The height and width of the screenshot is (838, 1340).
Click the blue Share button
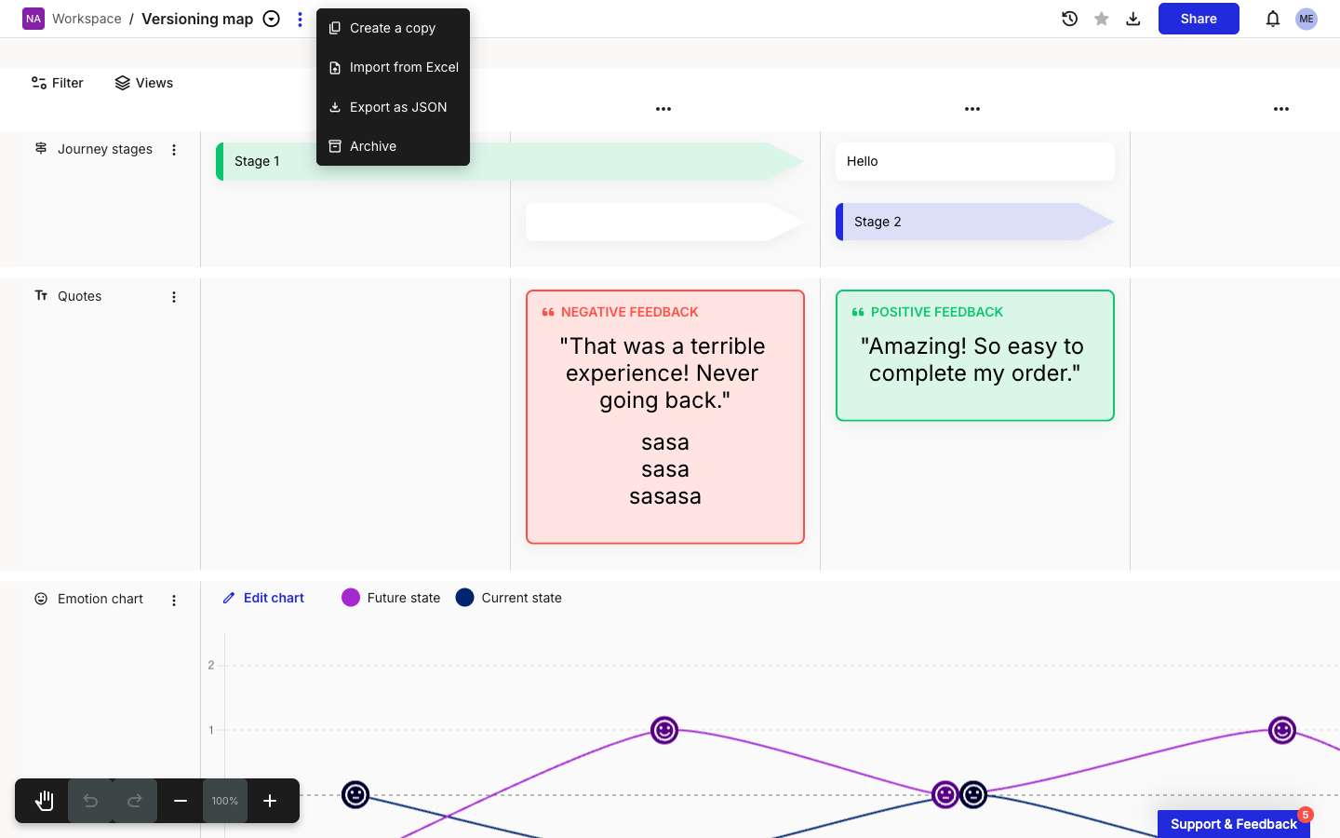(1199, 19)
